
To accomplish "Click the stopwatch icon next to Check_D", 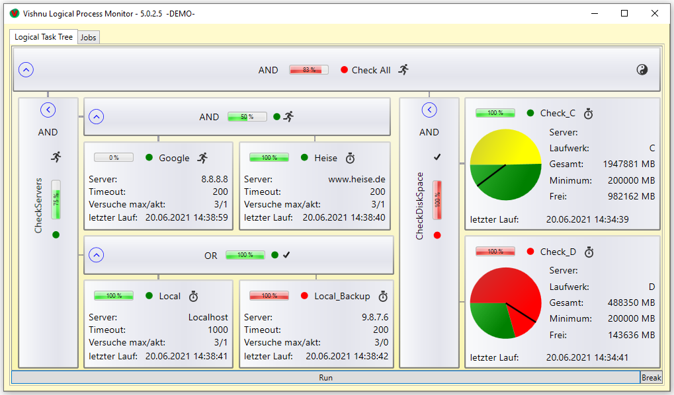I will 589,252.
